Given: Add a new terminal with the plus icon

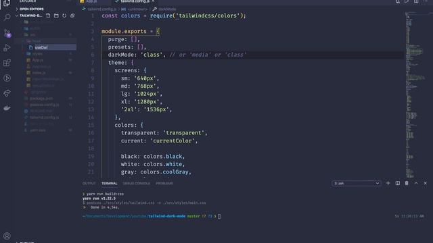Looking at the screenshot, I should 388,183.
